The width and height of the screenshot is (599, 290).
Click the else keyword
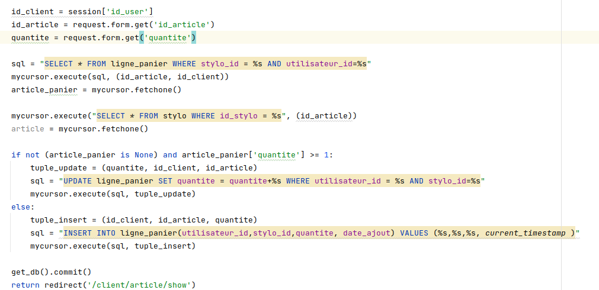click(x=21, y=207)
